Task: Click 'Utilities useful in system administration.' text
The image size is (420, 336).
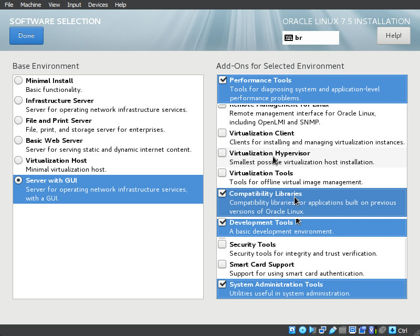Action: pos(290,293)
